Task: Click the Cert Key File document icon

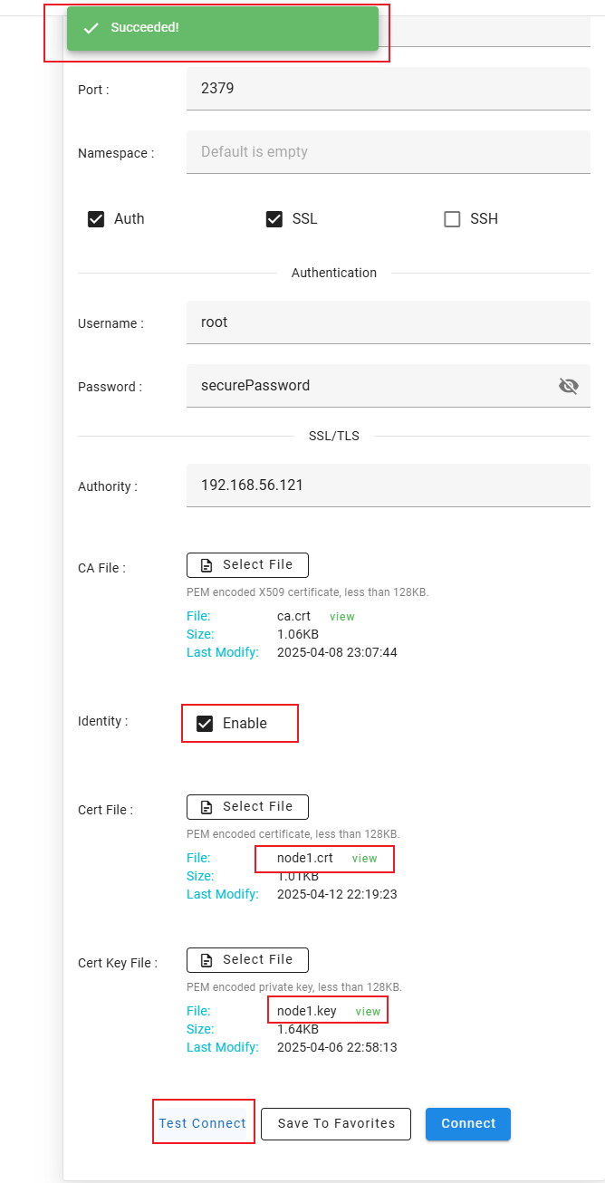Action: (x=206, y=960)
